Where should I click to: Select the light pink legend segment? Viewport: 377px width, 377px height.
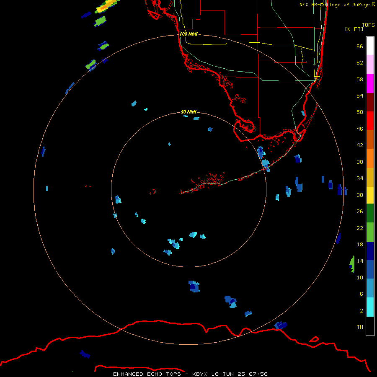pos(370,65)
